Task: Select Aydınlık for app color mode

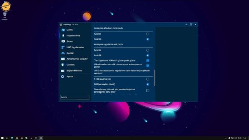Action: coord(148,50)
